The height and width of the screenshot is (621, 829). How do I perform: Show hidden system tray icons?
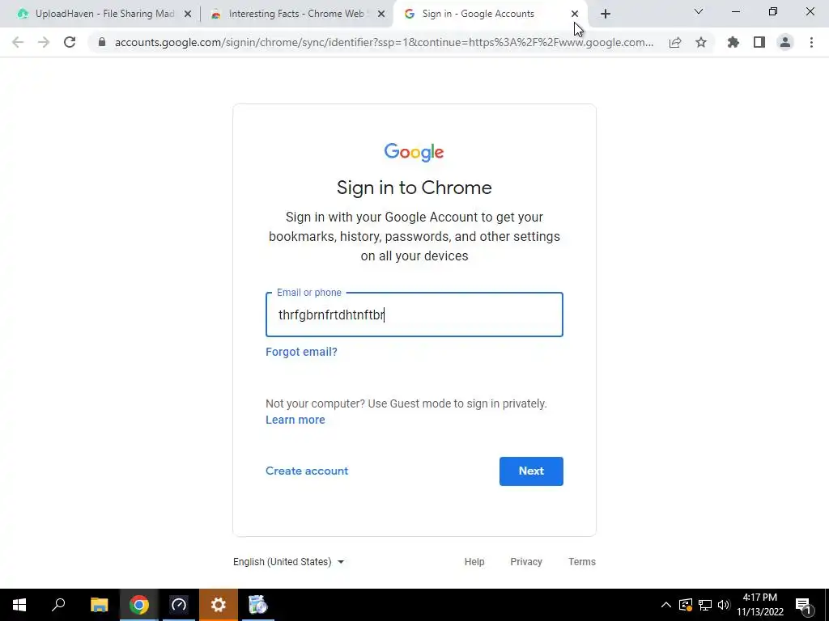pos(666,605)
